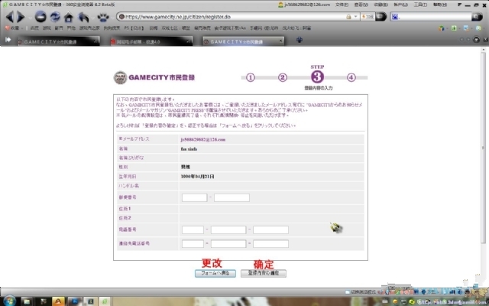This screenshot has width=489, height=306.
Task: Click the first postal code field
Action: pos(195,197)
